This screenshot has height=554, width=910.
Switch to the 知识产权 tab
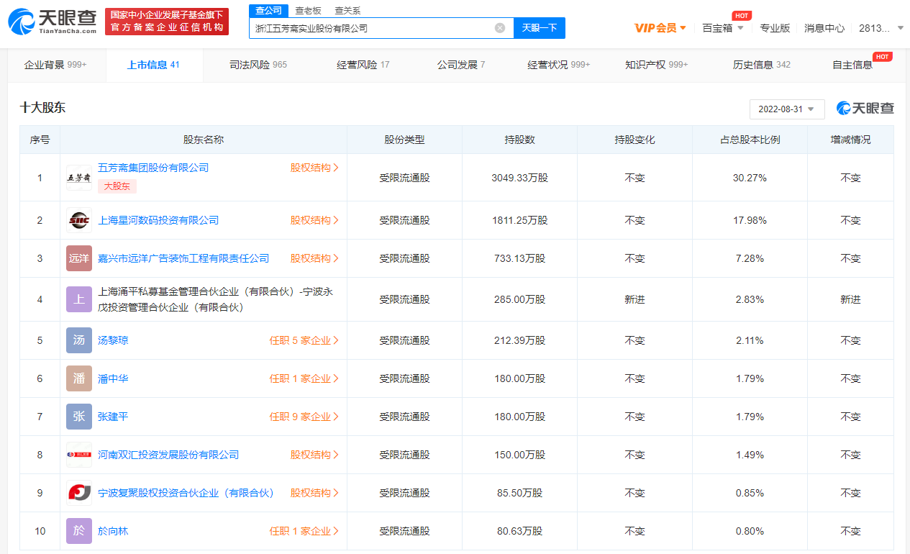(x=656, y=65)
